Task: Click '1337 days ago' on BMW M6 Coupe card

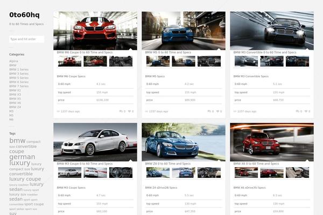Action: point(70,111)
